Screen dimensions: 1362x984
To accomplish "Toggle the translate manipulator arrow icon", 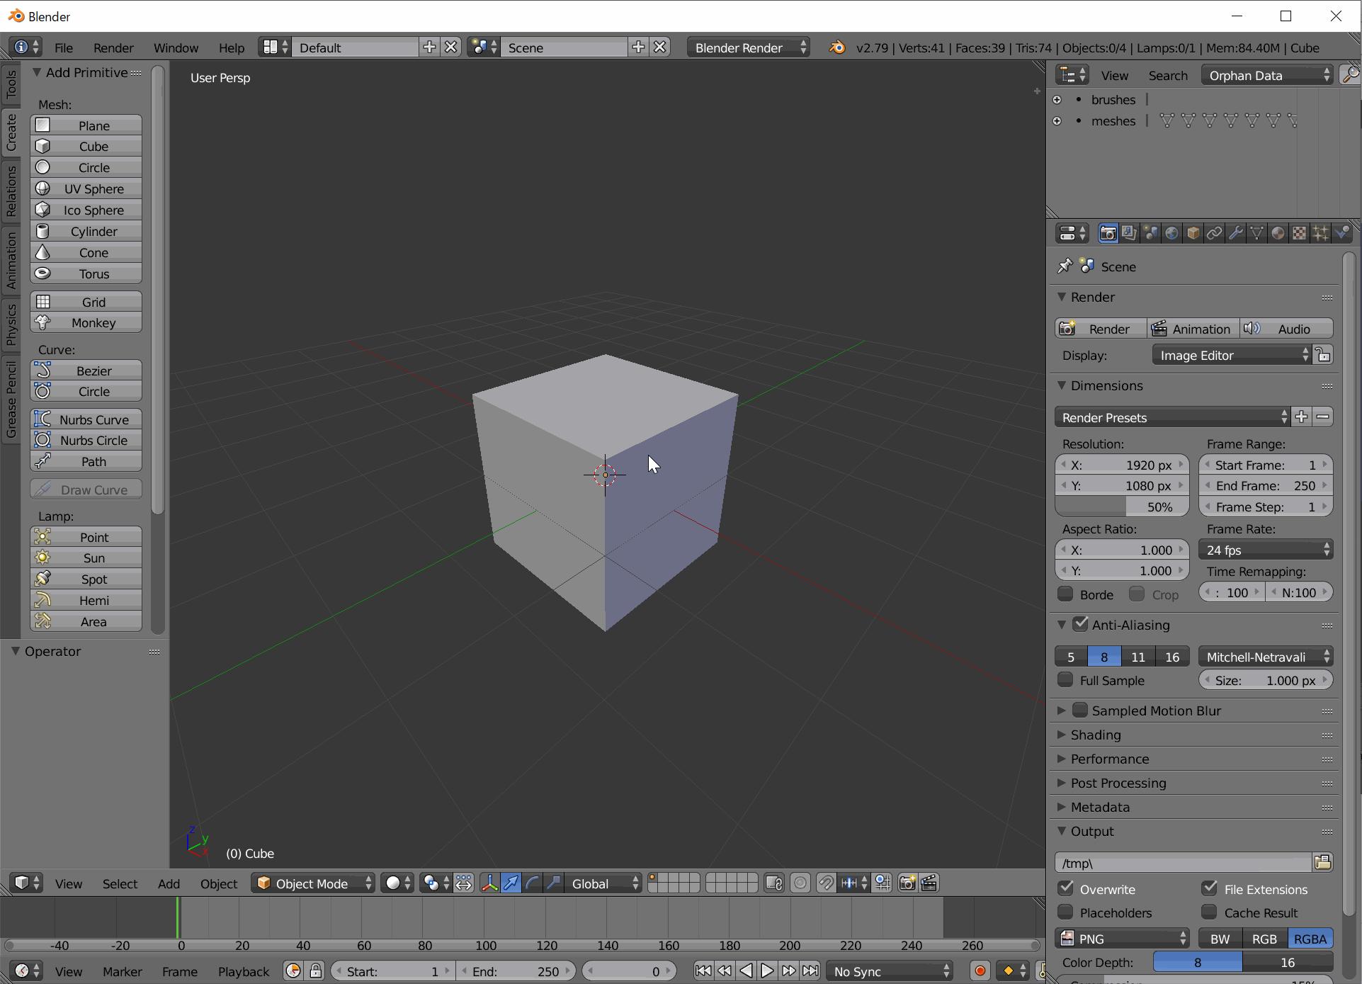I will [x=511, y=883].
